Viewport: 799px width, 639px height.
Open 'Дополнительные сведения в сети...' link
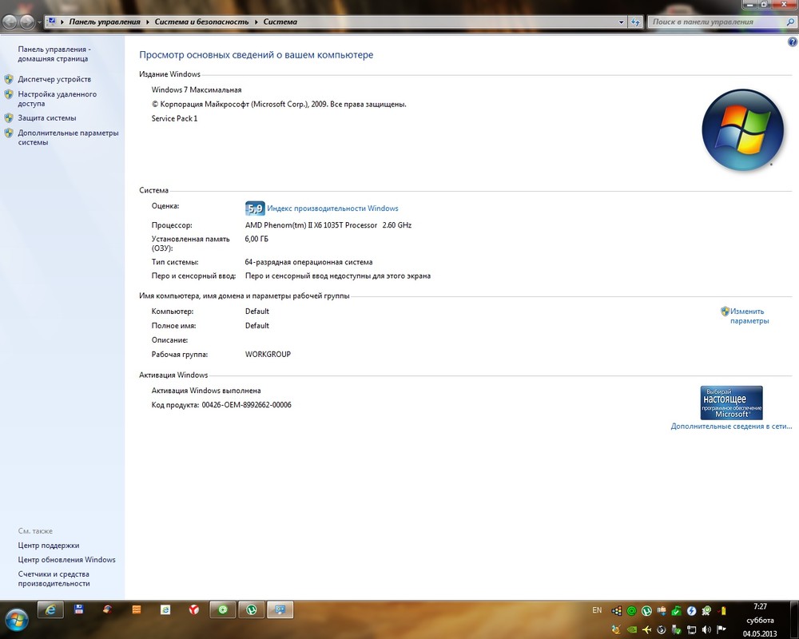click(x=731, y=426)
